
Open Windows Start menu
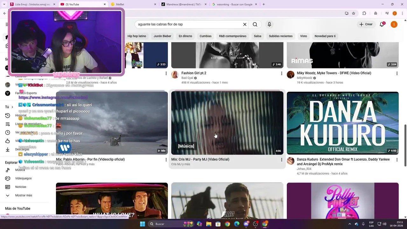point(142,224)
